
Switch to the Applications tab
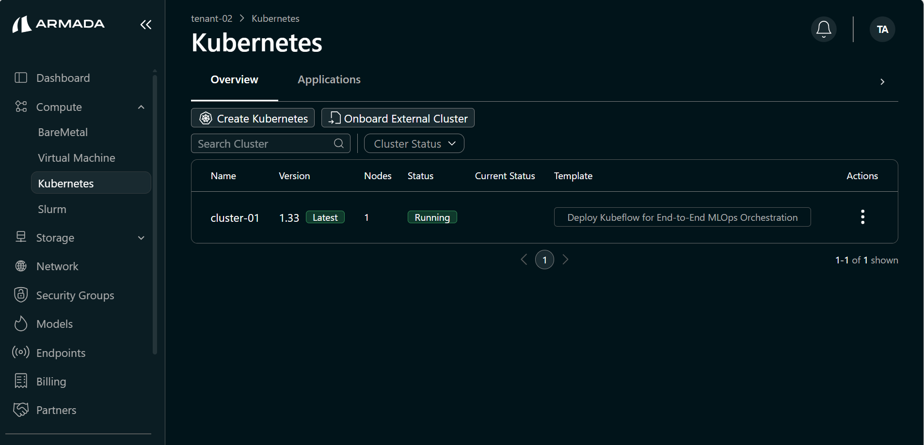(329, 80)
